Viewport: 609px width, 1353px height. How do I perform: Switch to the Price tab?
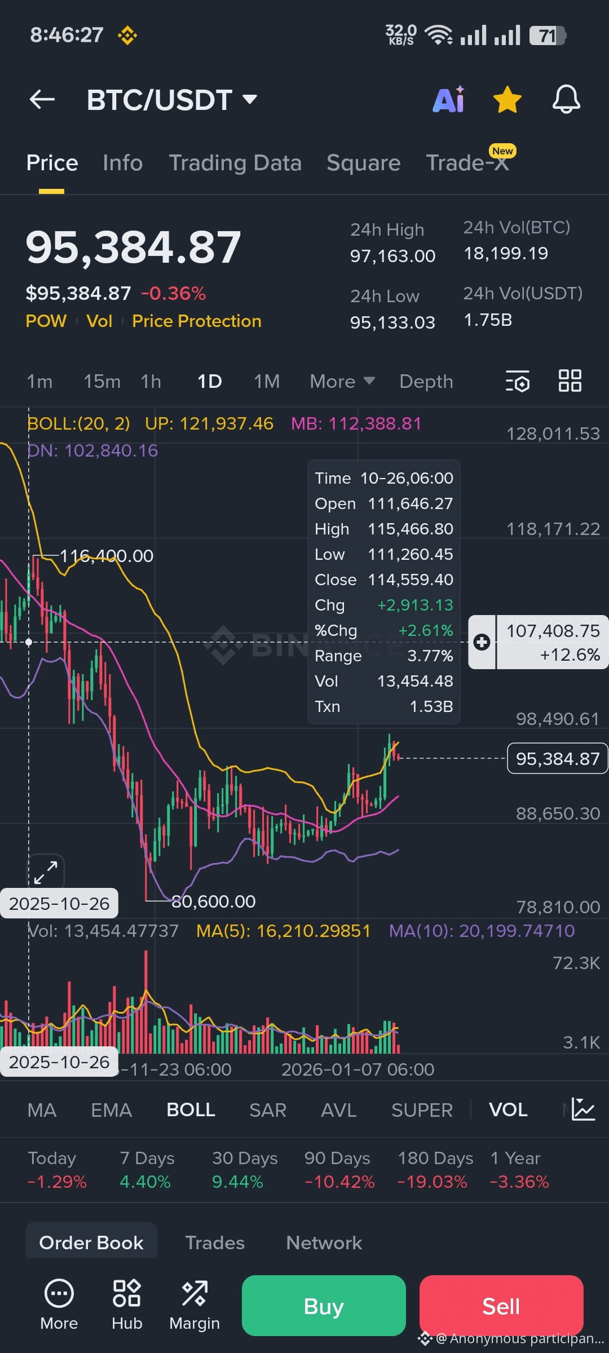(x=52, y=163)
